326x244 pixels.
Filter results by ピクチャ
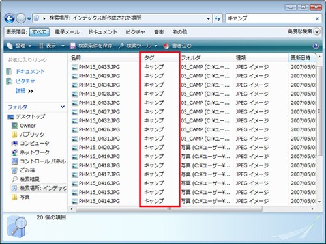136,32
